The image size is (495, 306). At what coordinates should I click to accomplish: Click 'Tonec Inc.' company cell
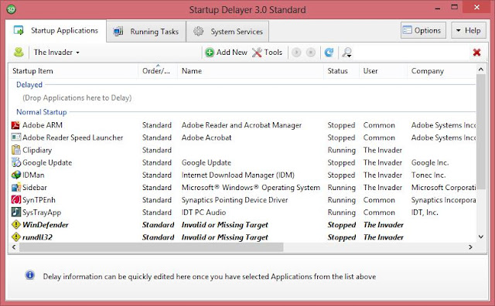coord(428,175)
